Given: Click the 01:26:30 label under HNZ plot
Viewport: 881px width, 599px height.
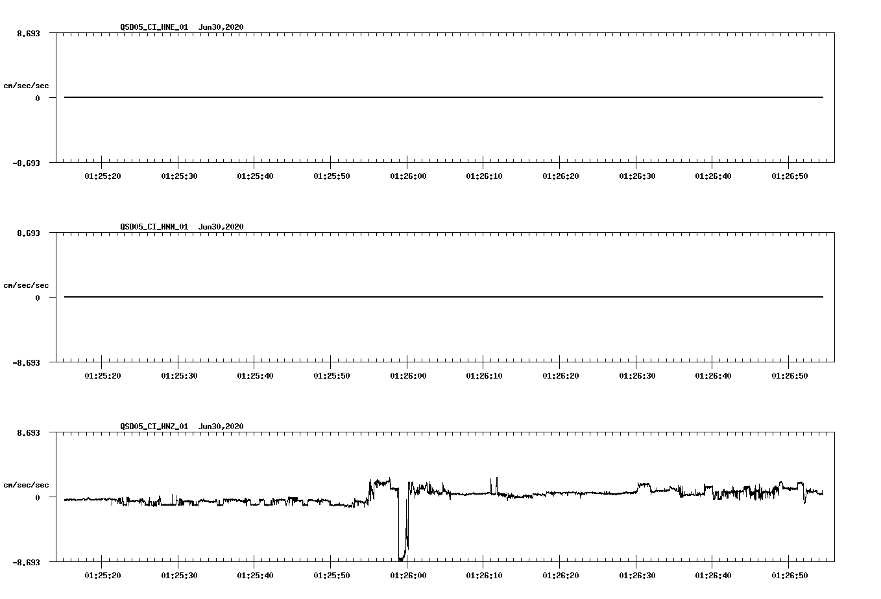Looking at the screenshot, I should click(x=636, y=575).
